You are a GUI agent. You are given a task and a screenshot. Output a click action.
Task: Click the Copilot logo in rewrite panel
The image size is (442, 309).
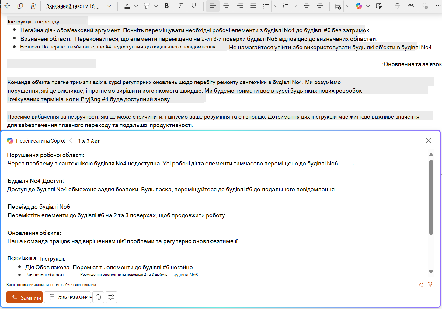(10, 141)
